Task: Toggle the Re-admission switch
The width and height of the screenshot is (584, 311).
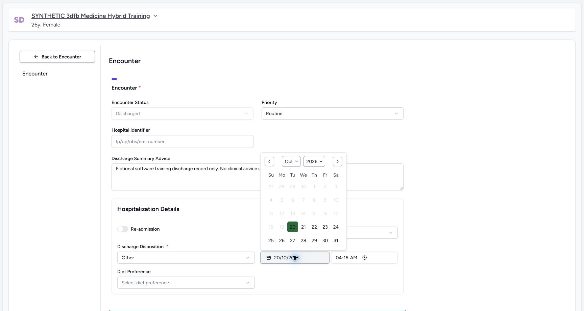Action: (x=123, y=229)
